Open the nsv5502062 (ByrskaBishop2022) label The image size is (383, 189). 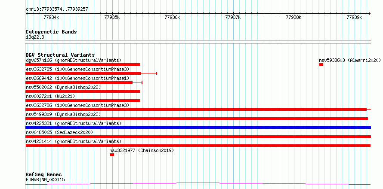click(x=63, y=87)
